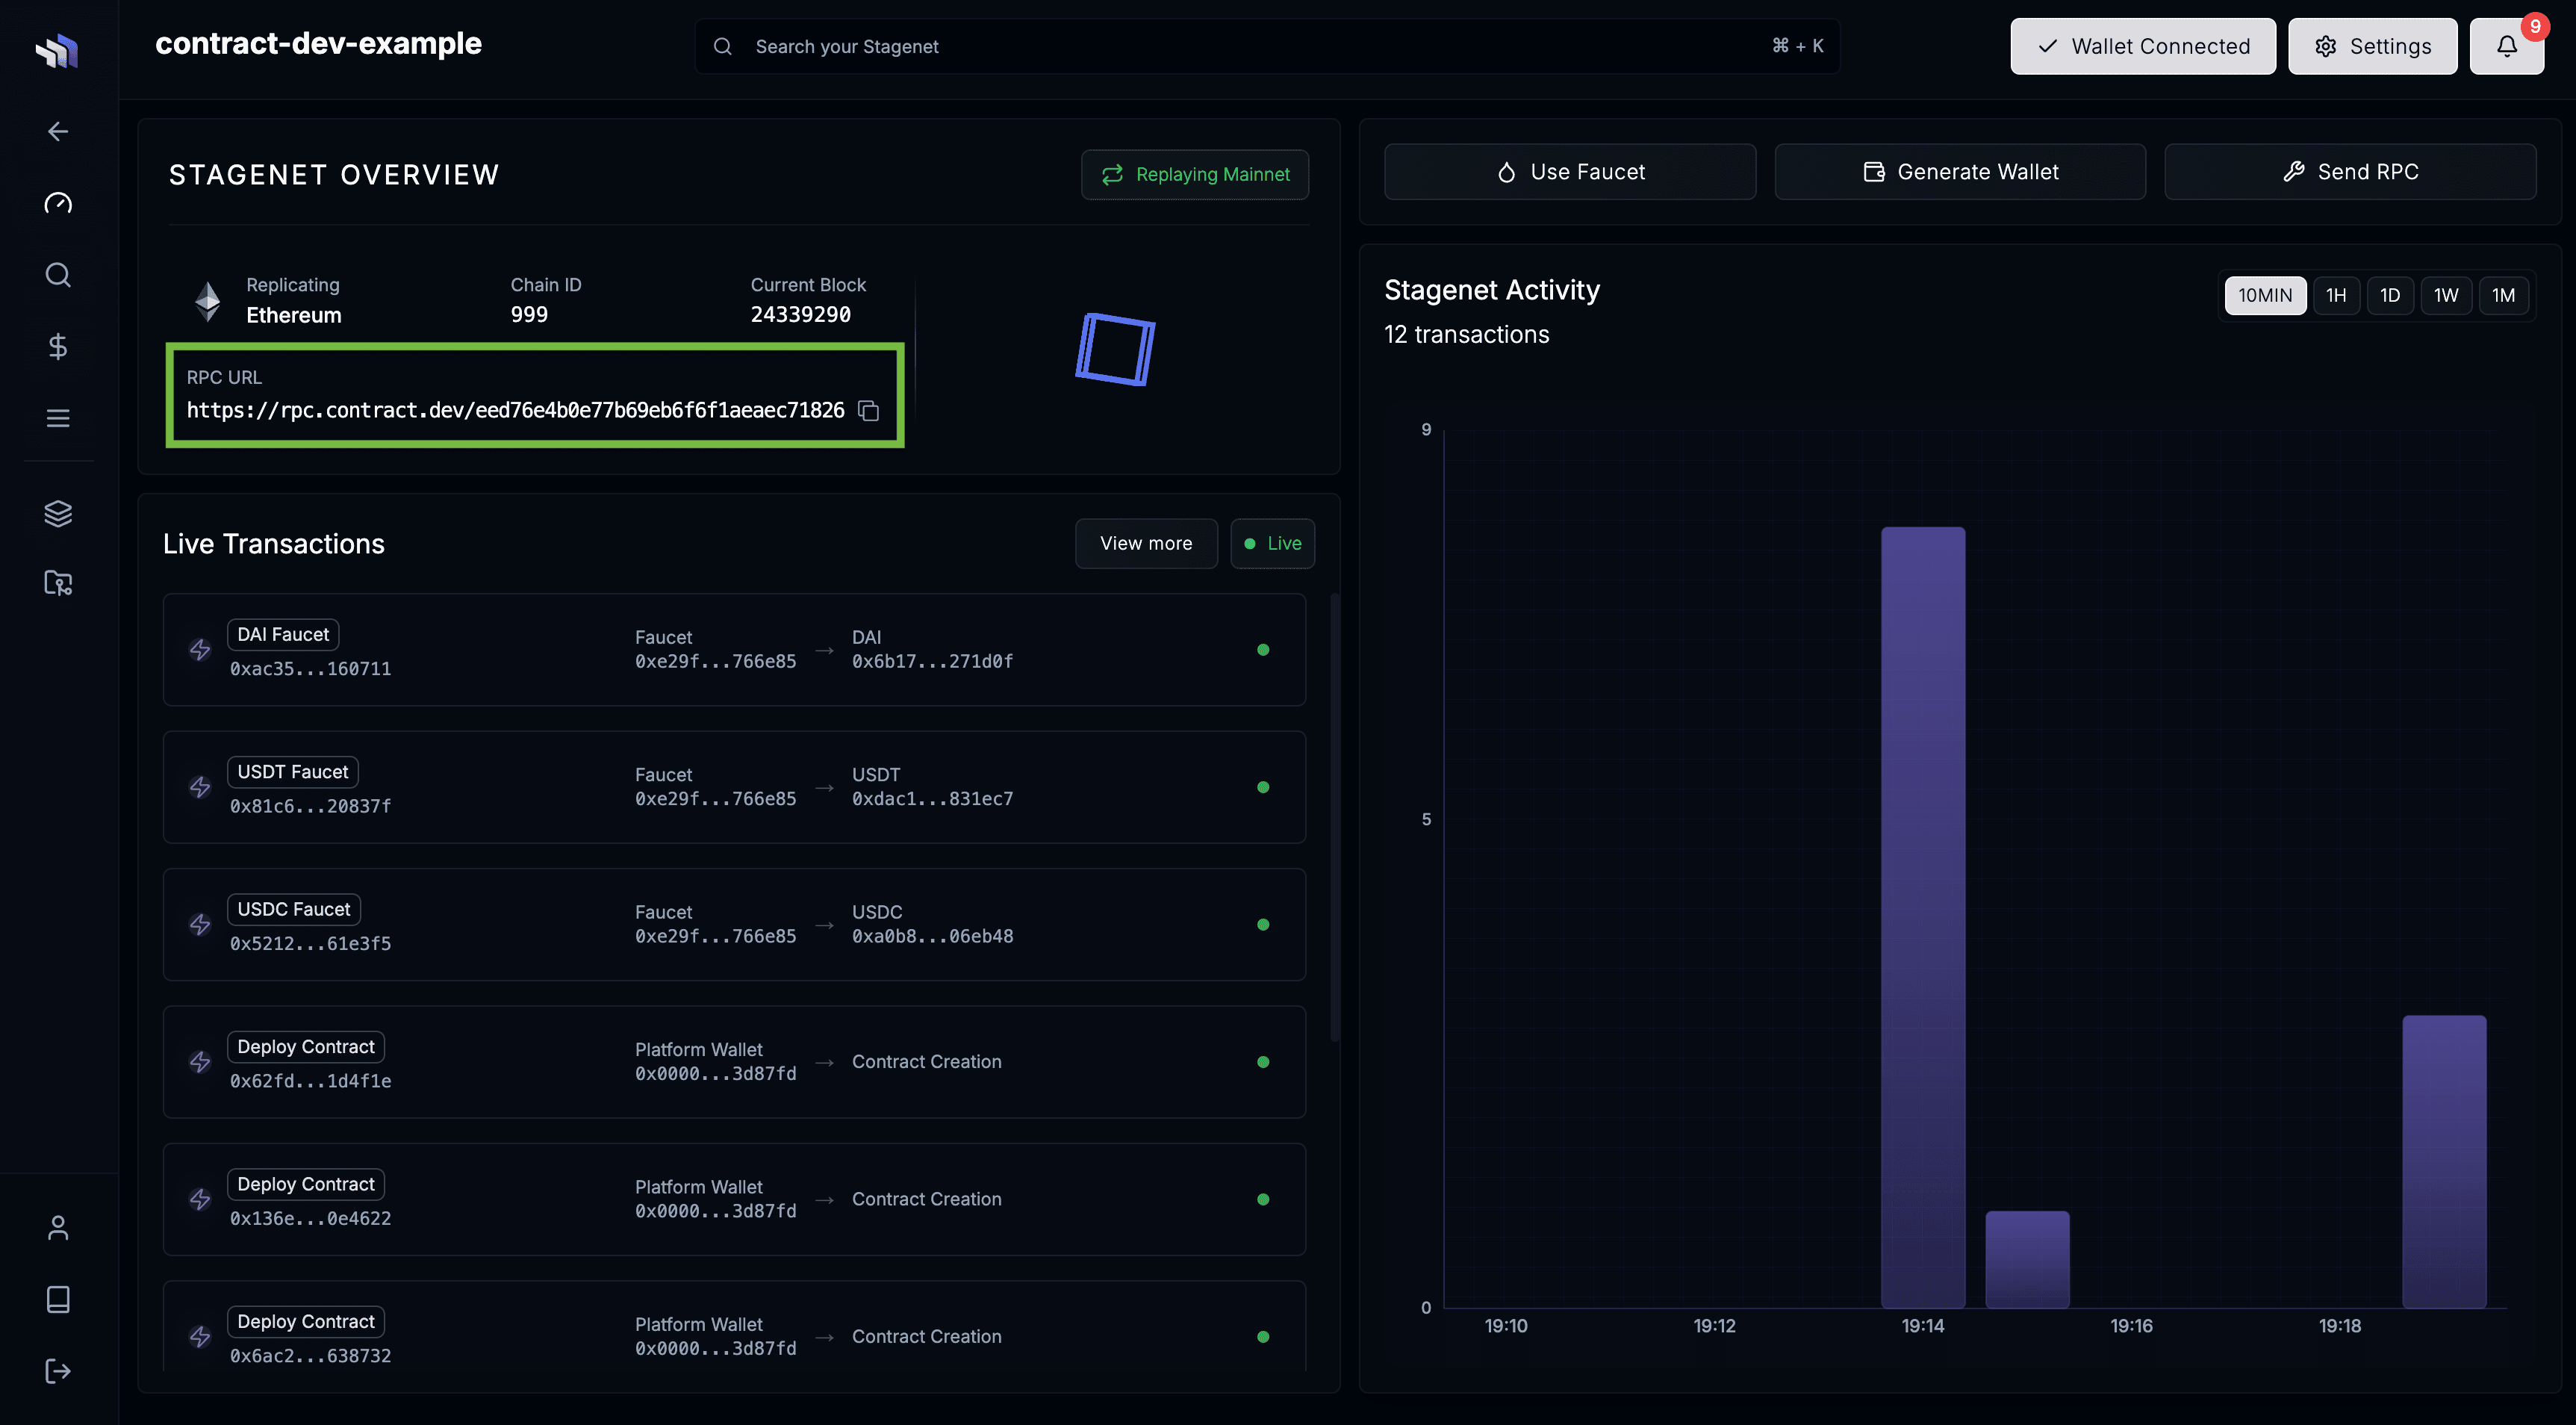Click the Live Transactions scrollbar

pyautogui.click(x=1334, y=816)
